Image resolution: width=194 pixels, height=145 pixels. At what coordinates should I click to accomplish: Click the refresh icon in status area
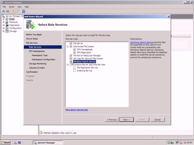[x=41, y=133]
